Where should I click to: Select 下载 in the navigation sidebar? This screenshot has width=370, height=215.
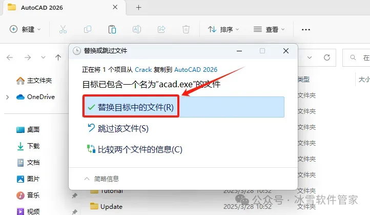[28, 146]
